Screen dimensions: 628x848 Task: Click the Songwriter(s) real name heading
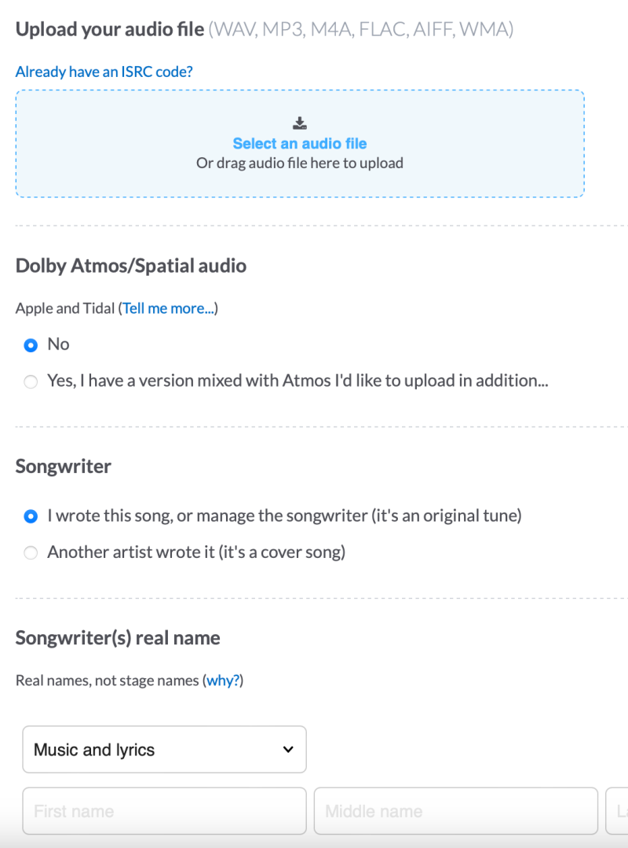click(118, 638)
